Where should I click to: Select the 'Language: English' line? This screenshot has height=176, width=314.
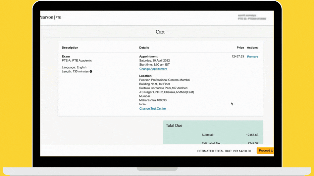tap(74, 67)
